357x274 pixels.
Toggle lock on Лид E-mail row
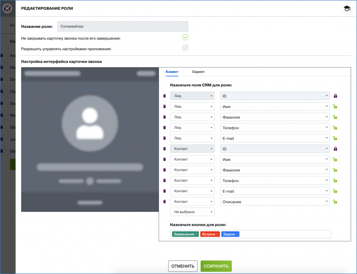tap(335, 138)
